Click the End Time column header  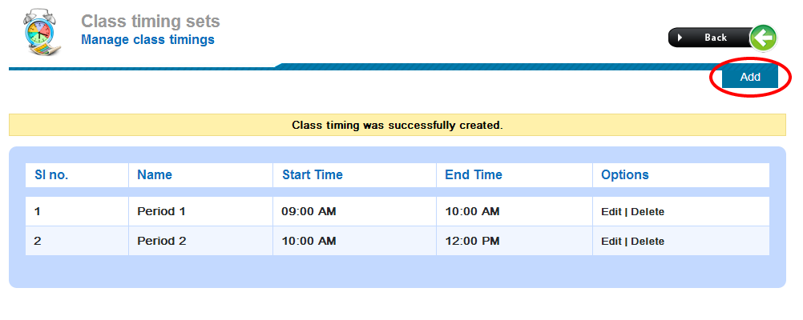pos(474,175)
